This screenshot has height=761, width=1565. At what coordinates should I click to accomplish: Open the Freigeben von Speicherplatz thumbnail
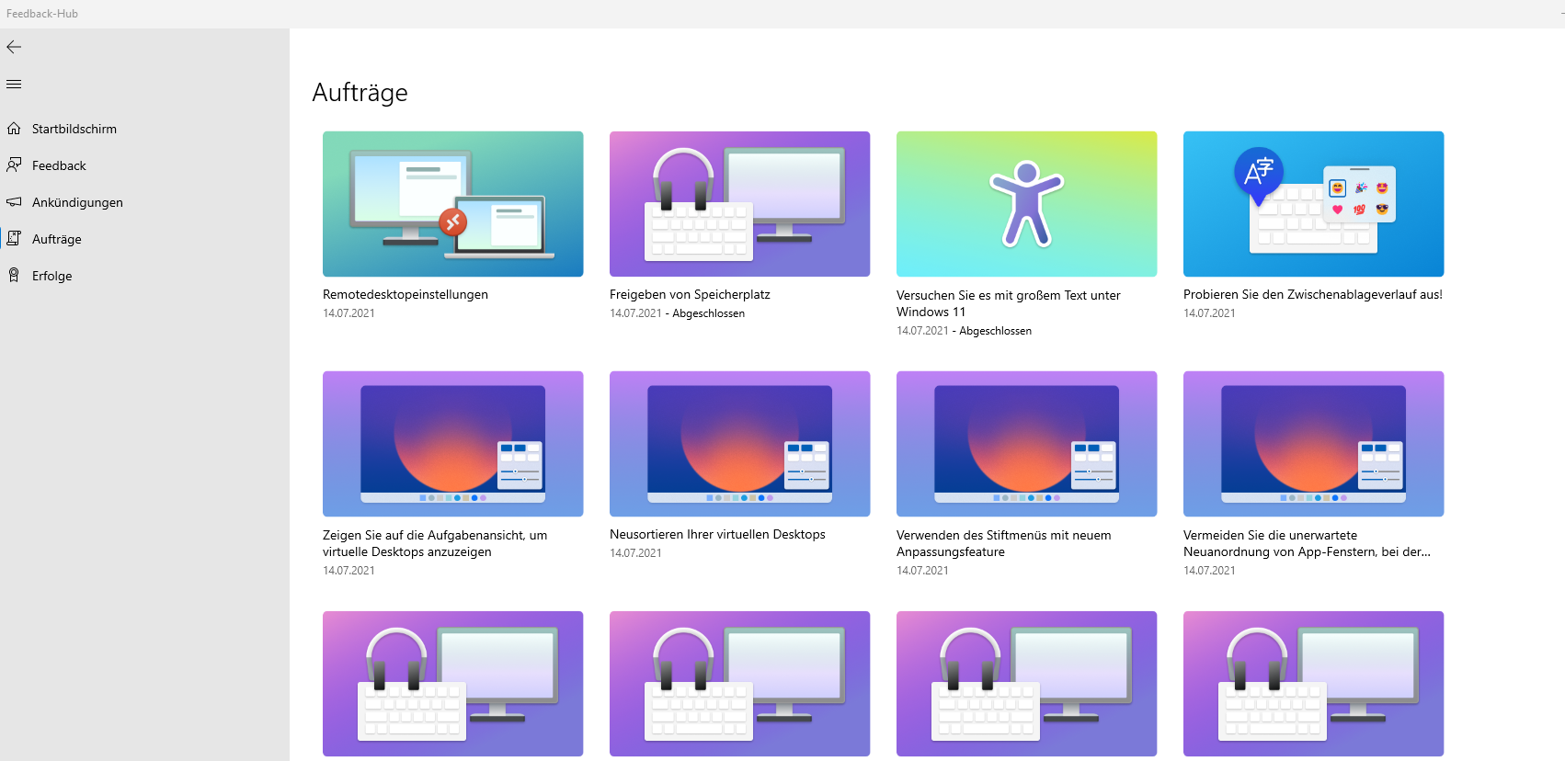point(739,204)
